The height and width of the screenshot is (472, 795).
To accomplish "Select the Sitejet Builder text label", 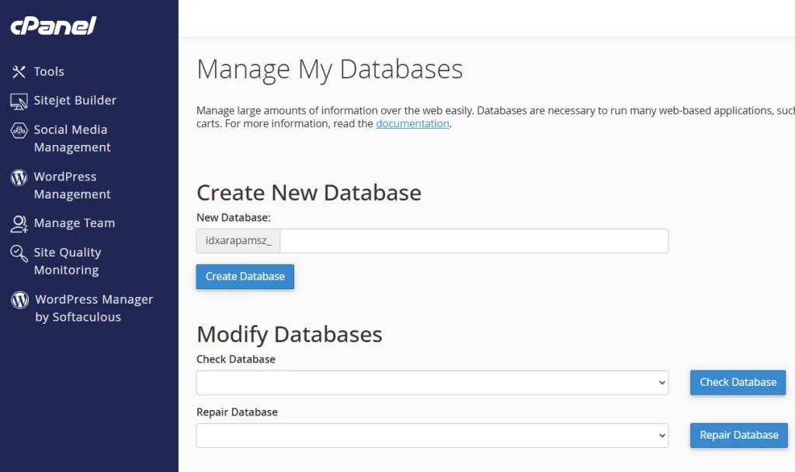I will point(75,101).
